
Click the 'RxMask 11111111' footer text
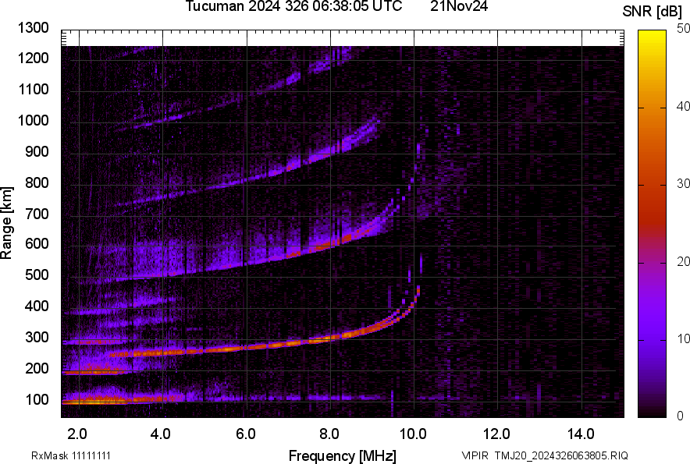click(x=71, y=455)
